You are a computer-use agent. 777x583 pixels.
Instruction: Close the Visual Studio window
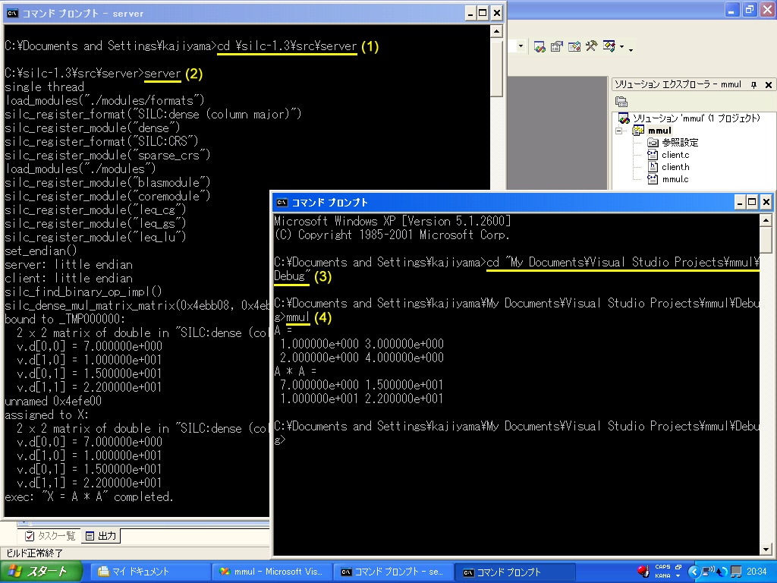[x=767, y=10]
